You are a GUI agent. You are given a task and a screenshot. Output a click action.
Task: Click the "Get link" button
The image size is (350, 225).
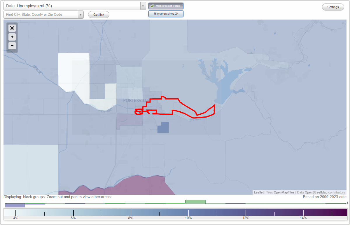[x=99, y=15]
